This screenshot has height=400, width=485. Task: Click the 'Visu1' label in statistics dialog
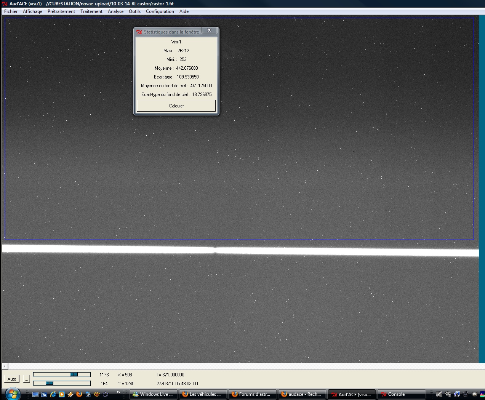coord(176,42)
